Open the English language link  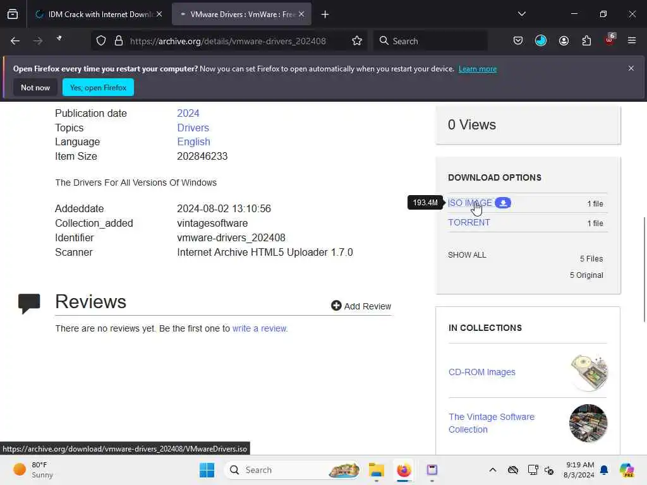pos(193,142)
